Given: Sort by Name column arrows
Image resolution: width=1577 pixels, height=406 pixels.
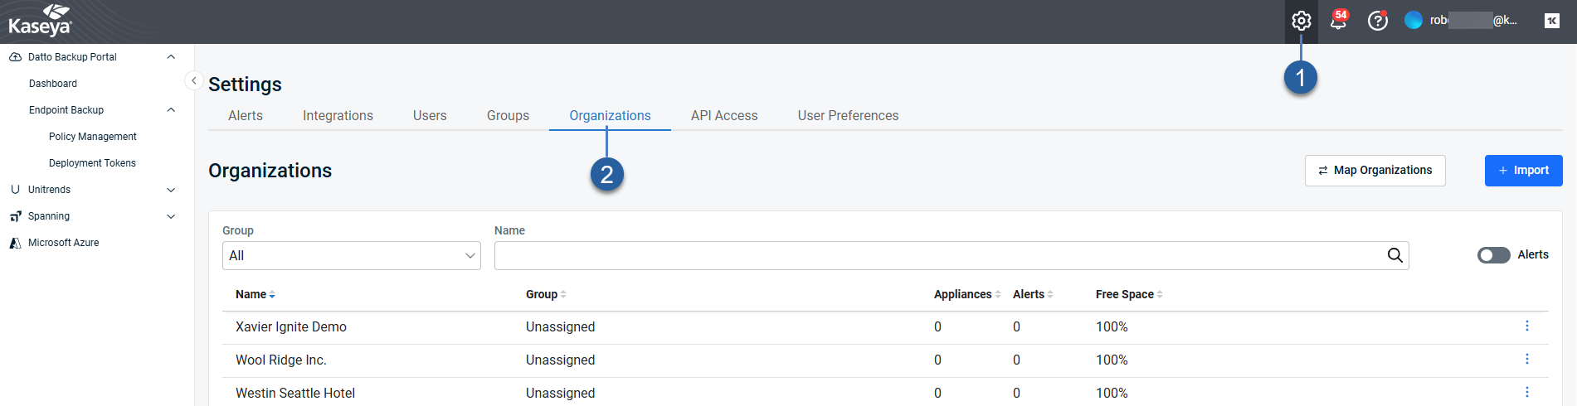Looking at the screenshot, I should tap(272, 295).
